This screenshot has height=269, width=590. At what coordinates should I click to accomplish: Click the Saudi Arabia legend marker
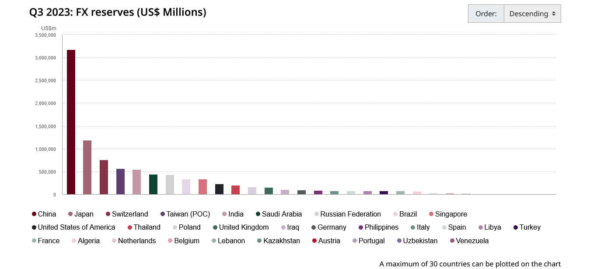pos(258,214)
